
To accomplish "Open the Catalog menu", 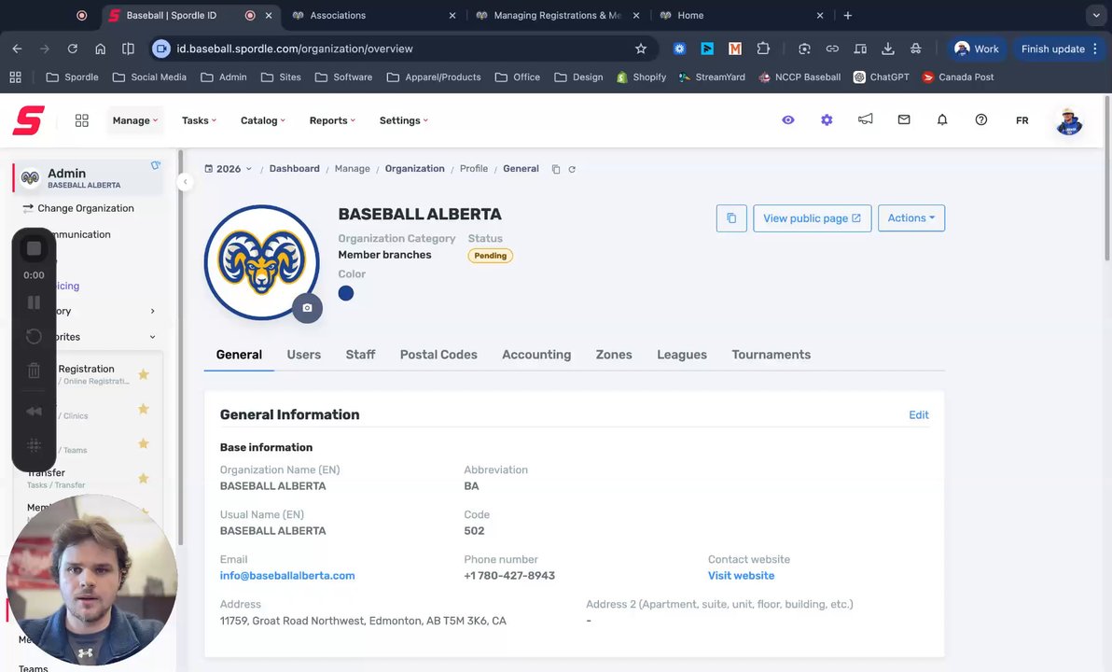I will (x=262, y=120).
